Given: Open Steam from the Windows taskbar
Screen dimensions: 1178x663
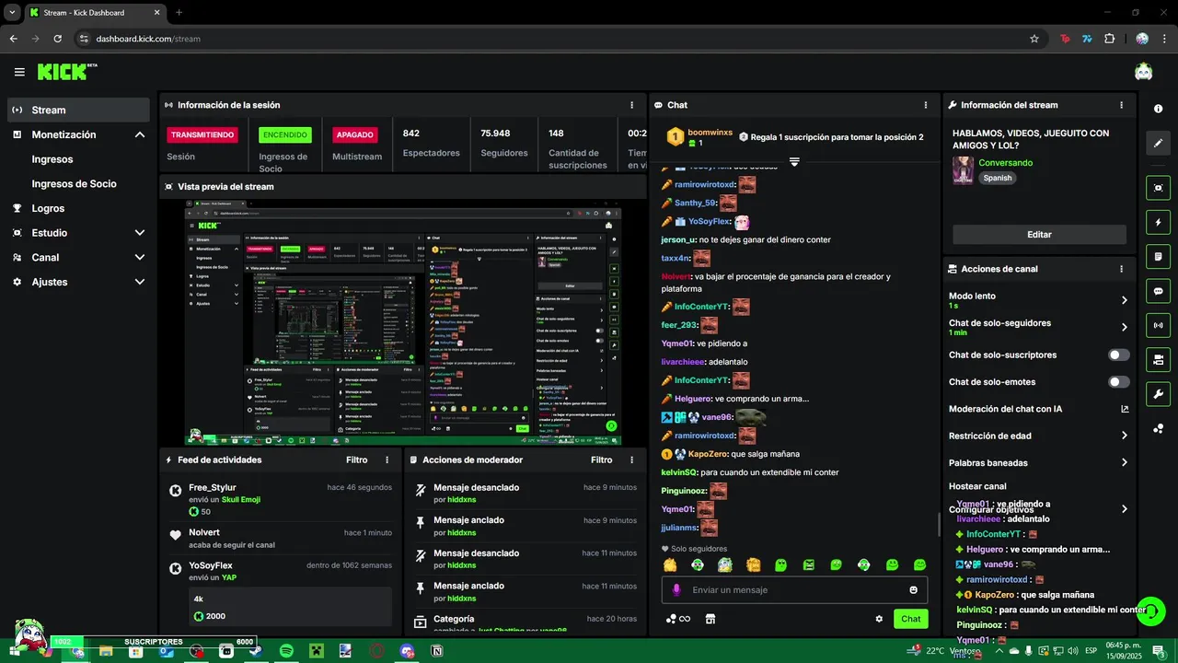Looking at the screenshot, I should pos(256,651).
